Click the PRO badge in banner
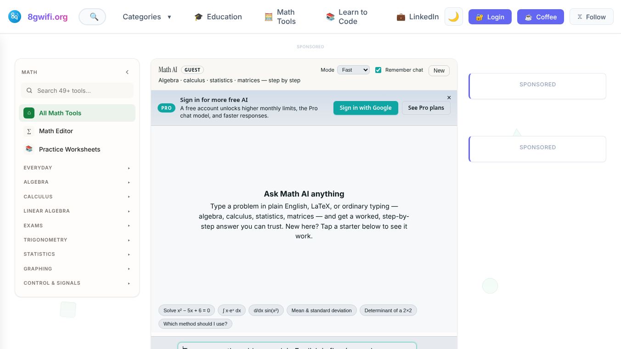Screen dimensions: 621x349 pos(166,108)
